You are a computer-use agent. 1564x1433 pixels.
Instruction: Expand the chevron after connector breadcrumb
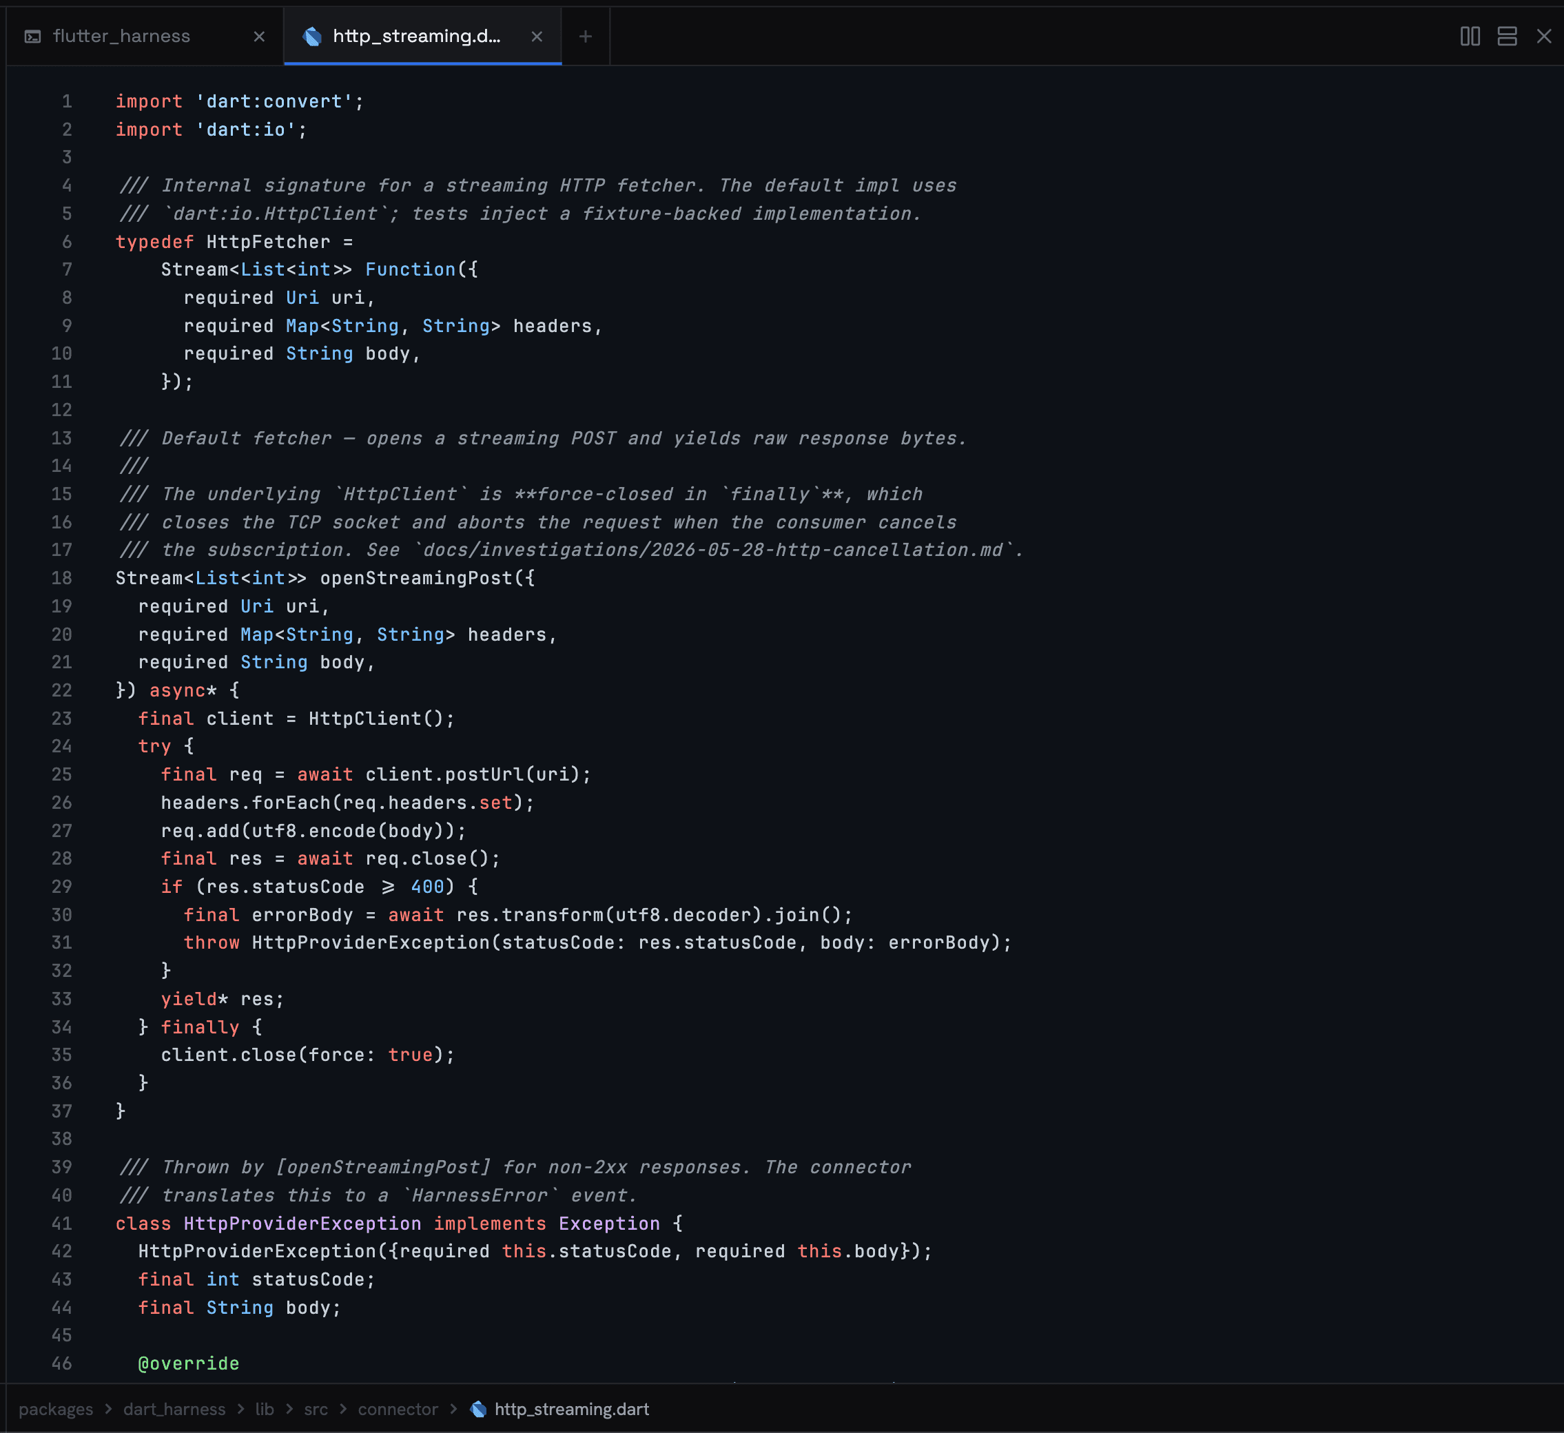453,1409
